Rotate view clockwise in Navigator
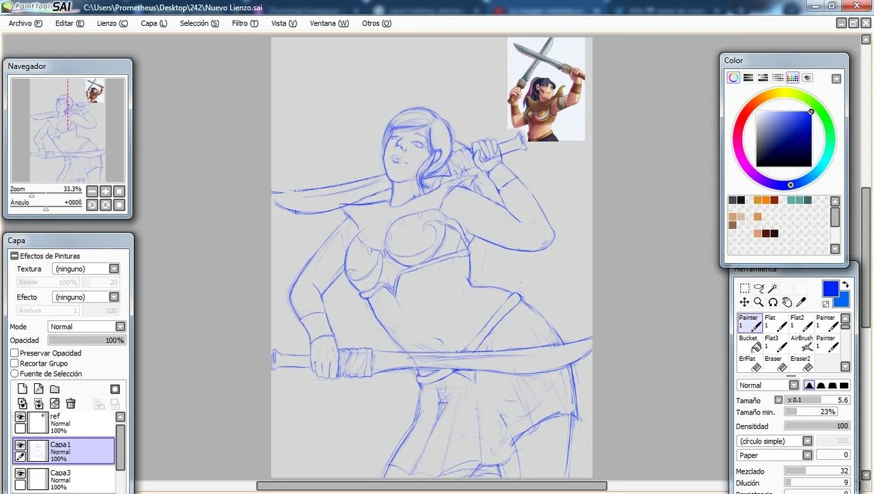Viewport: 874px width, 494px height. [x=105, y=204]
